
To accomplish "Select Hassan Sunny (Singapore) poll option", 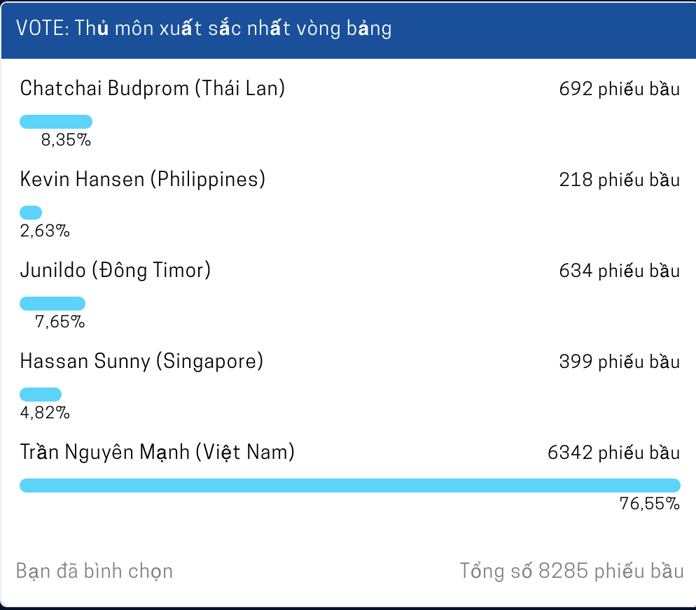I will (x=143, y=362).
